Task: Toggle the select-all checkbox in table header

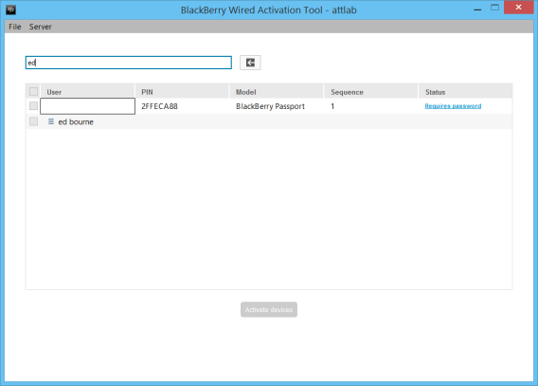Action: point(33,91)
